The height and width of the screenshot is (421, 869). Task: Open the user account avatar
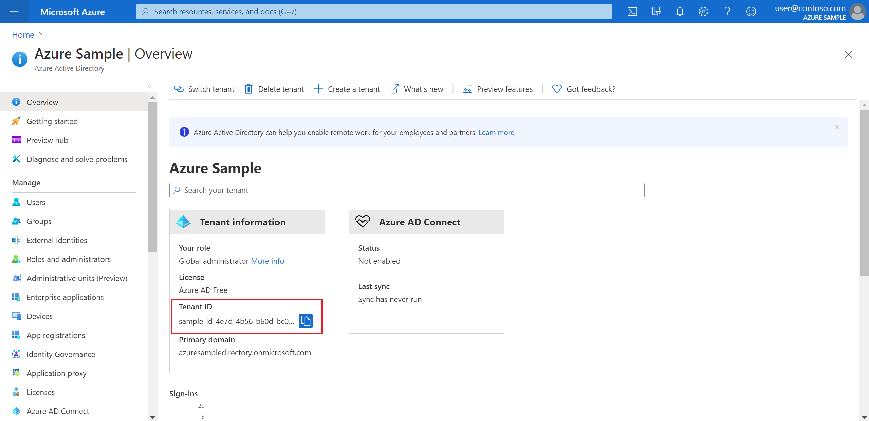click(x=857, y=12)
